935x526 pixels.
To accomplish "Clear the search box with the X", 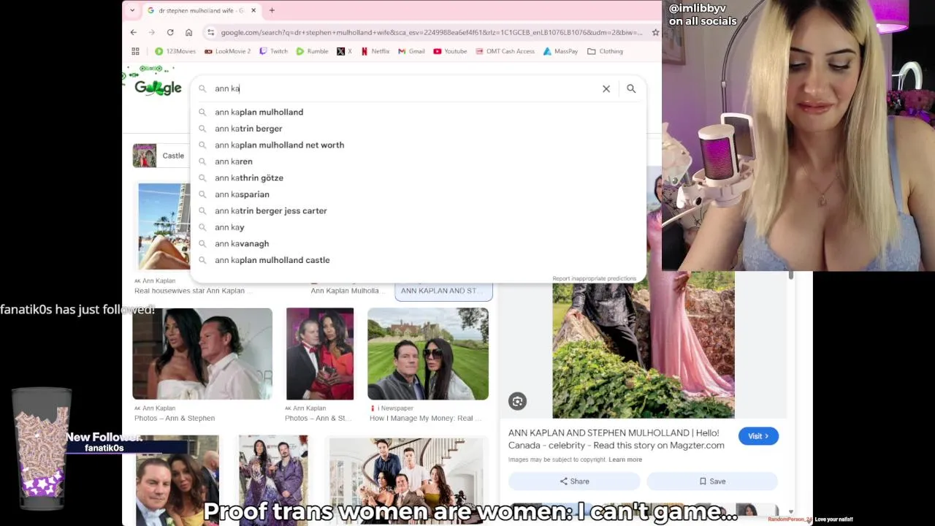I will point(606,88).
